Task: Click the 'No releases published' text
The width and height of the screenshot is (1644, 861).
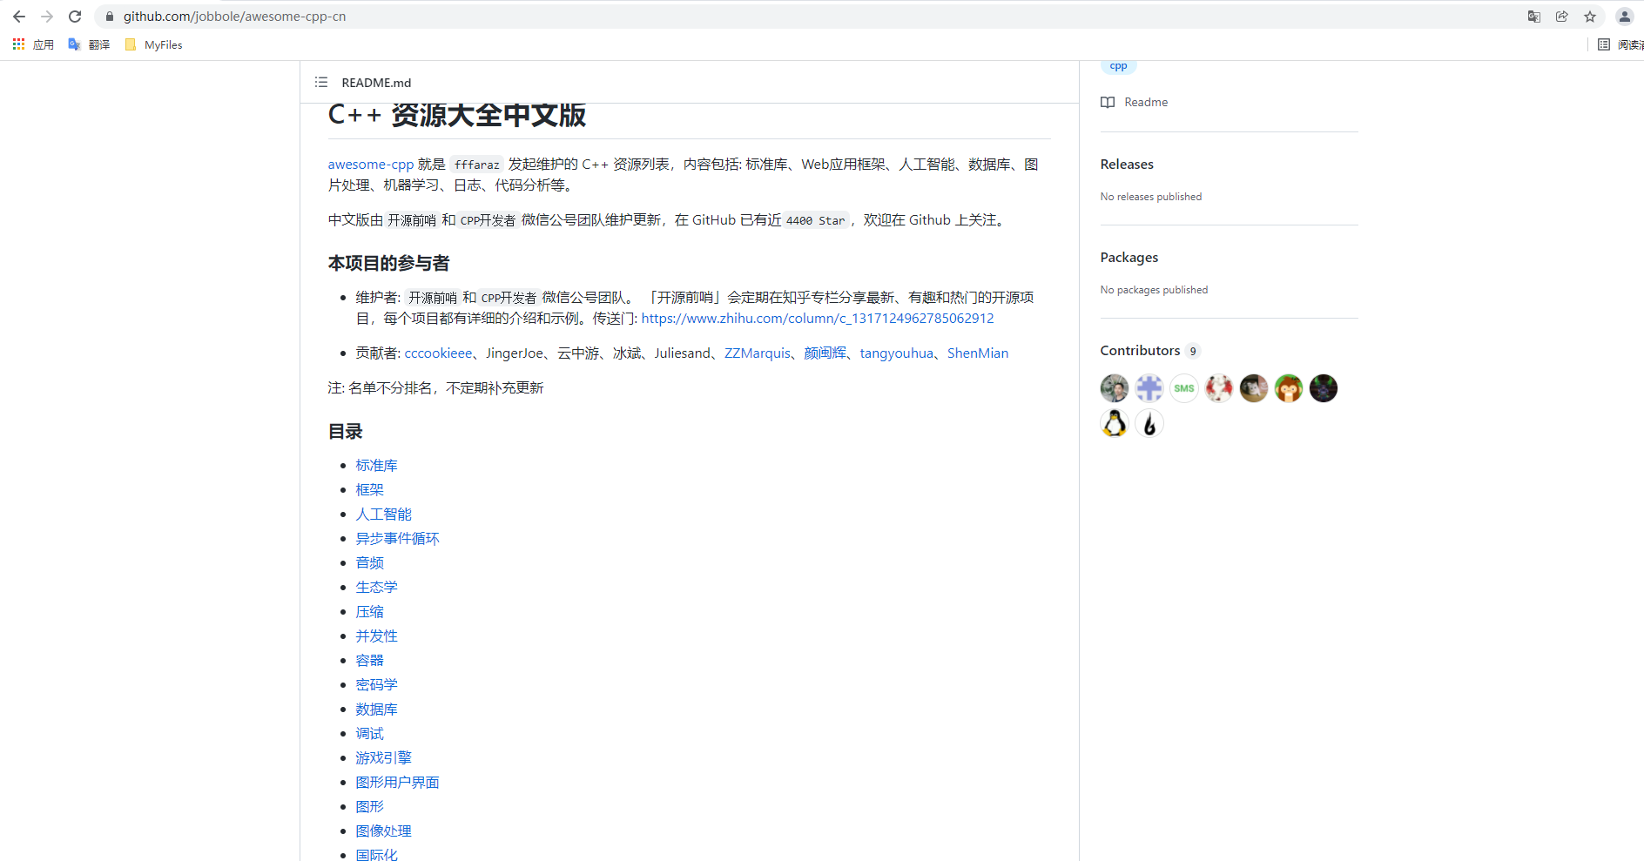Action: pyautogui.click(x=1151, y=197)
